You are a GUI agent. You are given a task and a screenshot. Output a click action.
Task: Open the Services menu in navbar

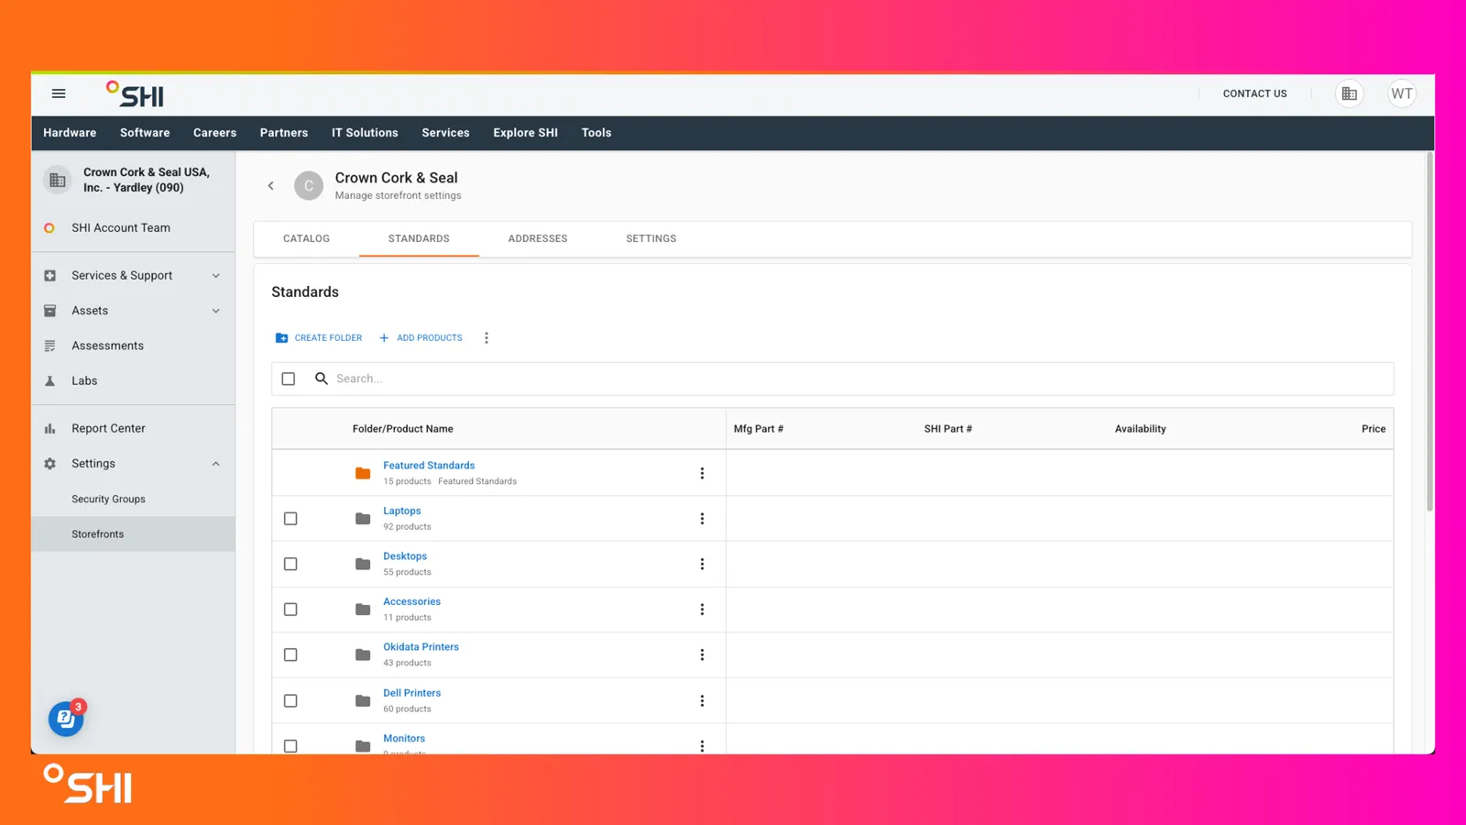pyautogui.click(x=445, y=133)
